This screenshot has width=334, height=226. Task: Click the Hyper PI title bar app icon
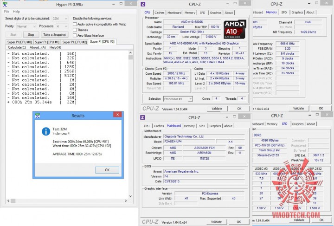click(x=5, y=4)
